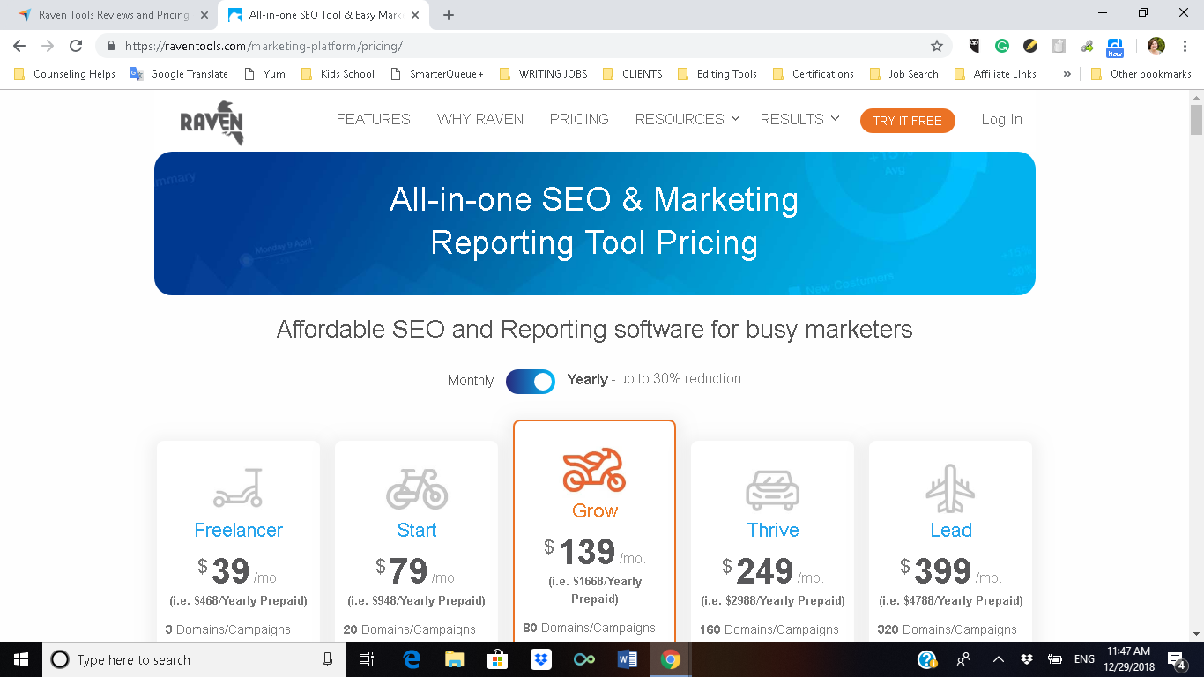
Task: Select the Monthly billing label
Action: (x=471, y=381)
